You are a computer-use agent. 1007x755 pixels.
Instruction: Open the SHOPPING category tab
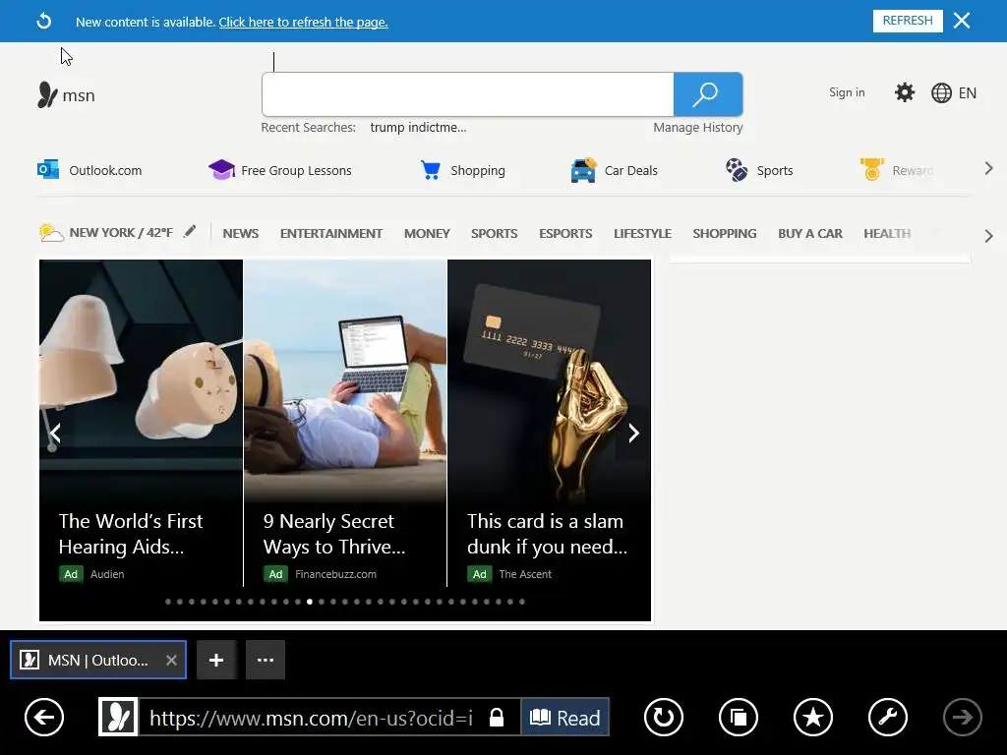click(x=725, y=234)
